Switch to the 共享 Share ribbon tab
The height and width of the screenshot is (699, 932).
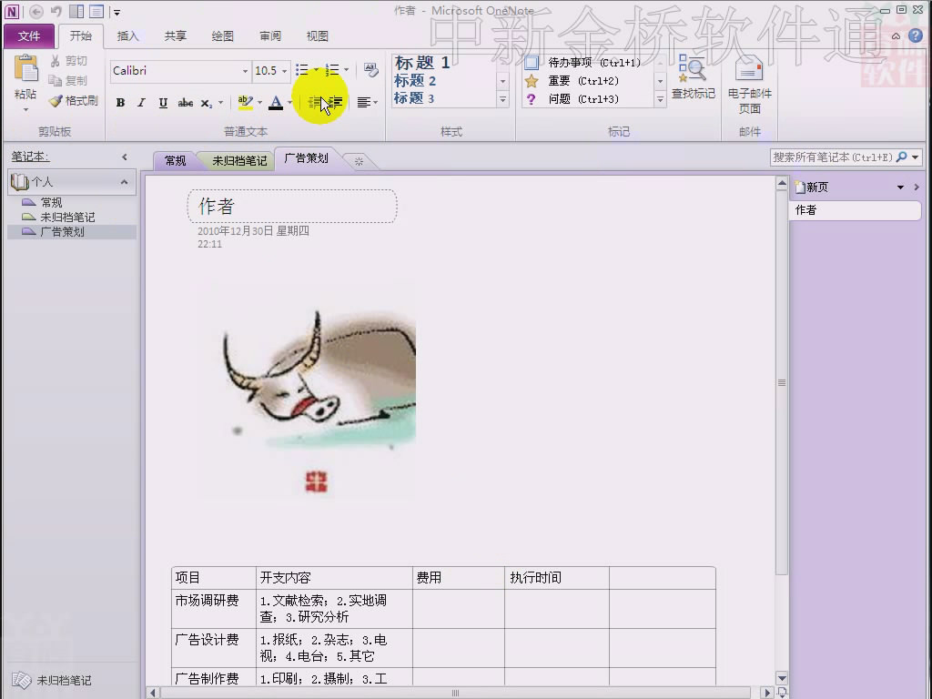click(x=176, y=36)
